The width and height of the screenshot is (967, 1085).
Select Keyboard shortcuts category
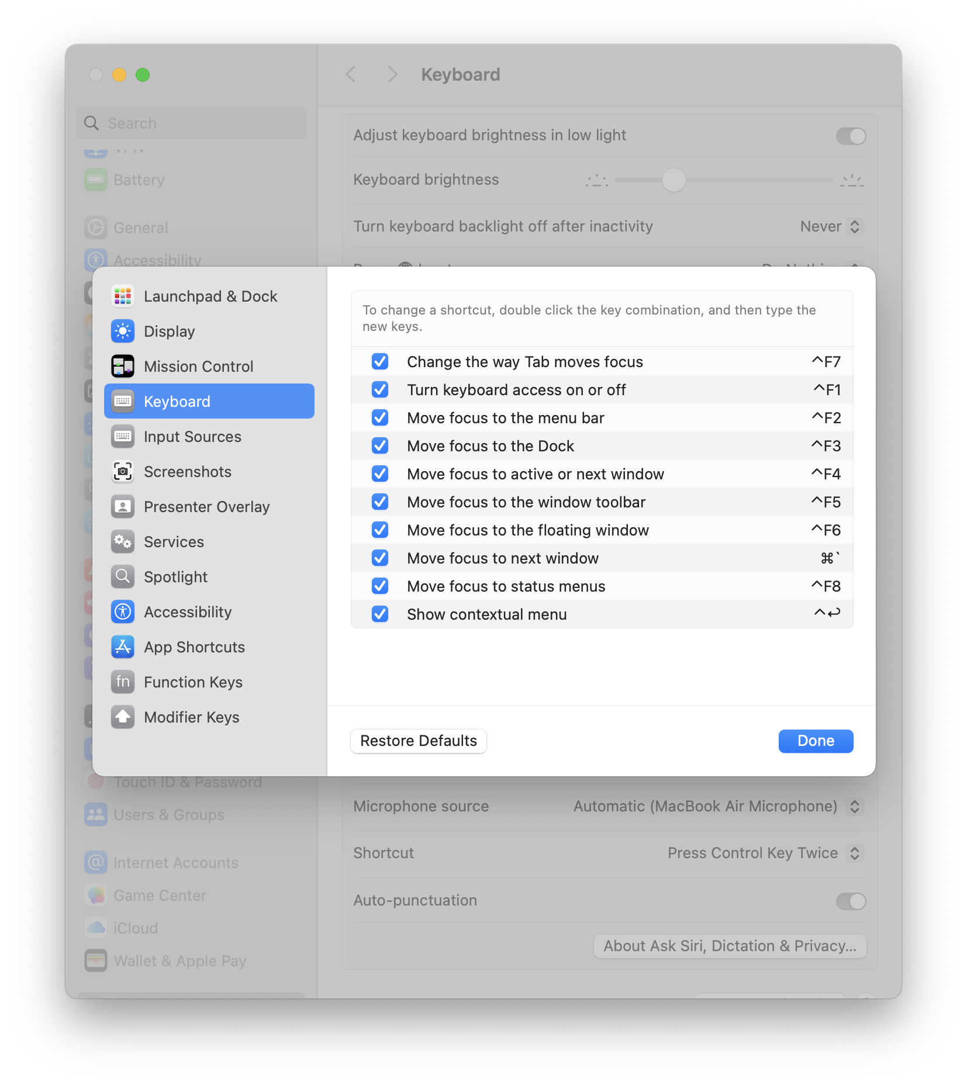[209, 402]
